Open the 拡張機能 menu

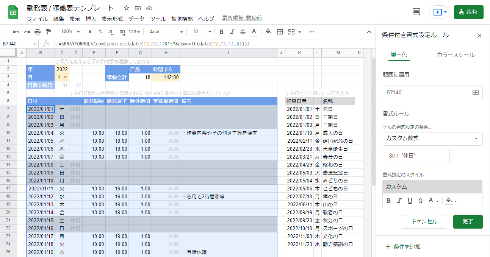coord(182,19)
